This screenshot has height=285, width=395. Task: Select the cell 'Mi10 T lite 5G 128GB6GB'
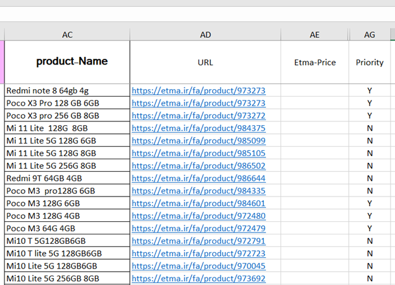click(67, 253)
